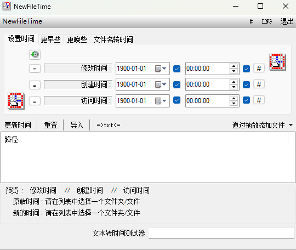Screen dimensions: 296x250
Task: Click the file-time picker icon on the right
Action: [277, 62]
